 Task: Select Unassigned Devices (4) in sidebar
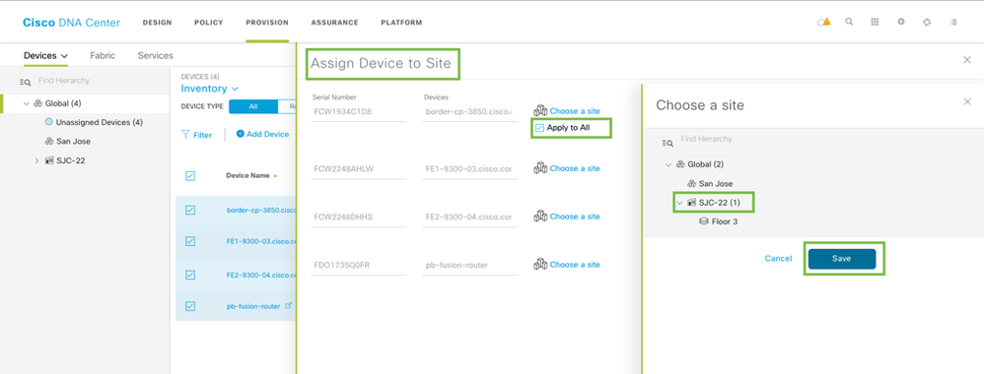(100, 122)
